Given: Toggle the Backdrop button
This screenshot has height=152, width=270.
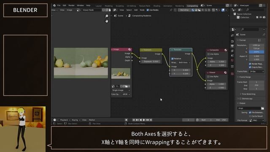Looking at the screenshot, I should coord(184,10).
